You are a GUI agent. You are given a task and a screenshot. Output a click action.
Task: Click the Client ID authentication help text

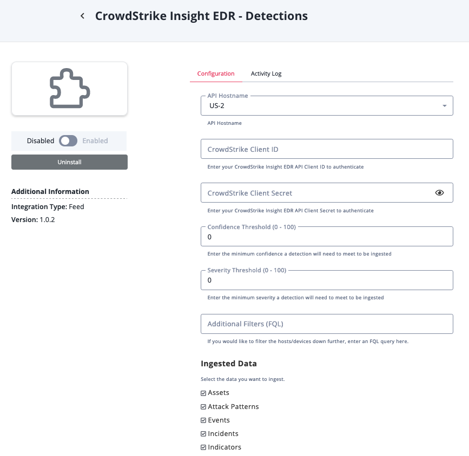285,167
